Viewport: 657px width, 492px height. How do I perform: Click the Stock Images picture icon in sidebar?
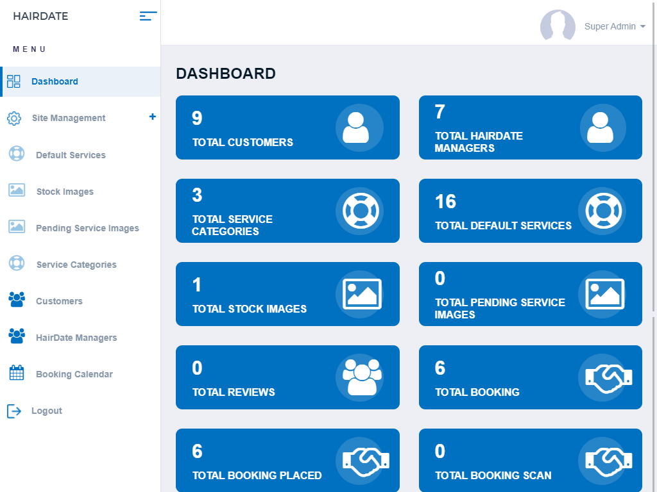pyautogui.click(x=17, y=190)
